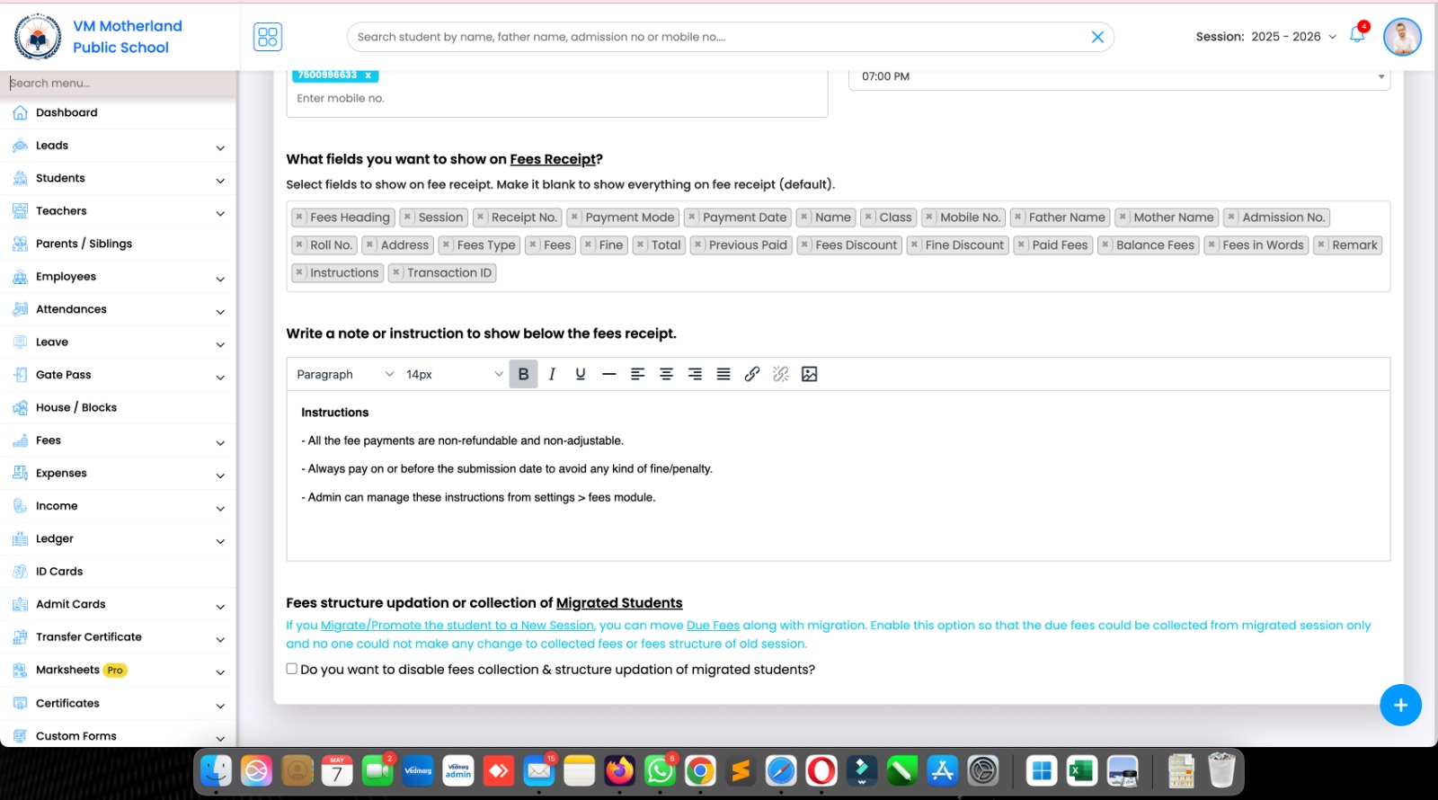Open Finder from the dock

216,771
